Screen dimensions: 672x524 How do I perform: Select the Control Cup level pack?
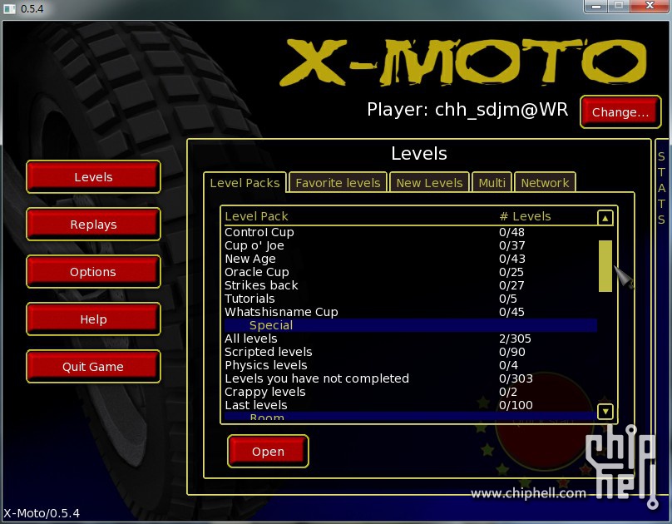pyautogui.click(x=411, y=232)
